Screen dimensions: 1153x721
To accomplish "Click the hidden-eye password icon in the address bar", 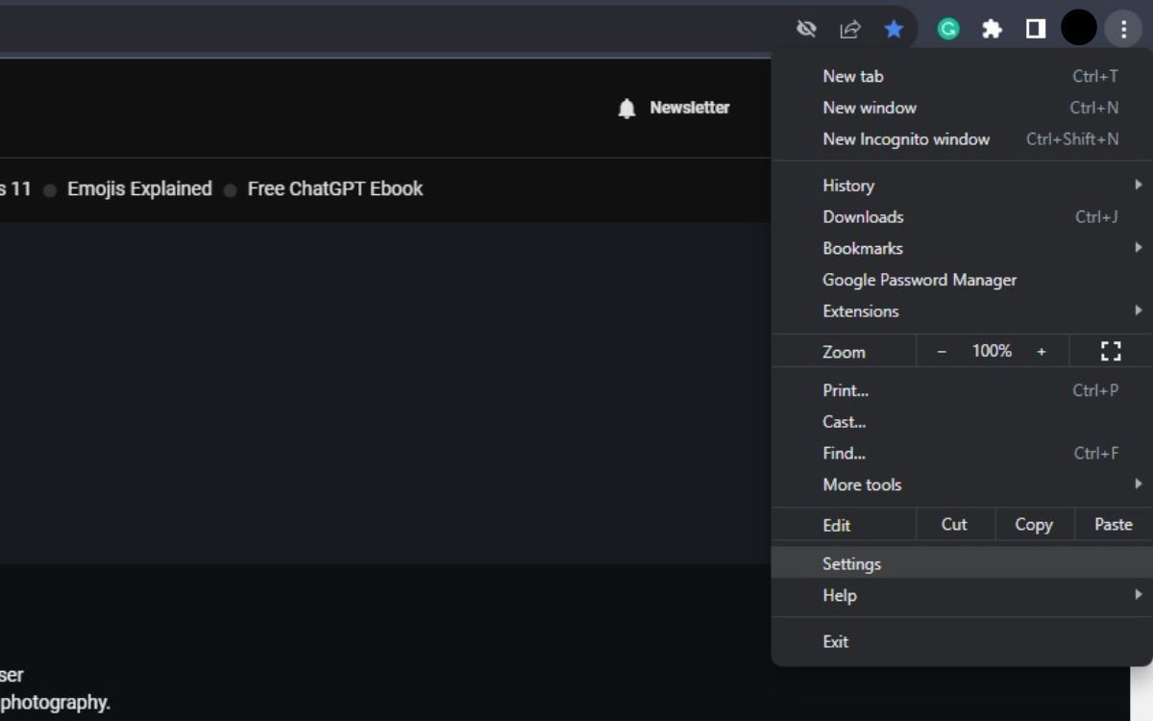I will (806, 29).
